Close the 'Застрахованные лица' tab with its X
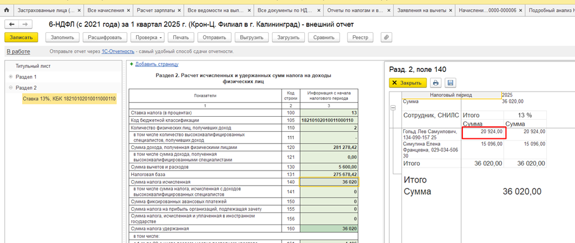The width and height of the screenshot is (575, 243). pyautogui.click(x=78, y=11)
